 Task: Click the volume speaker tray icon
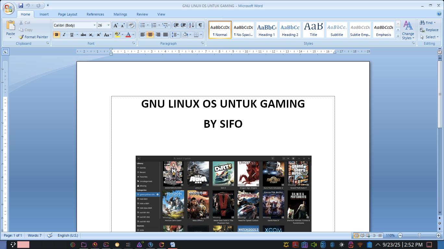[314, 244]
